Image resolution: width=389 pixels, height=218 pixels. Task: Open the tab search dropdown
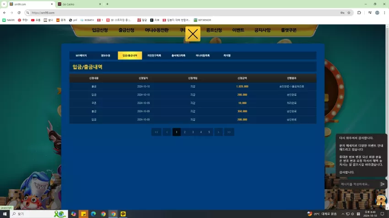click(x=4, y=4)
